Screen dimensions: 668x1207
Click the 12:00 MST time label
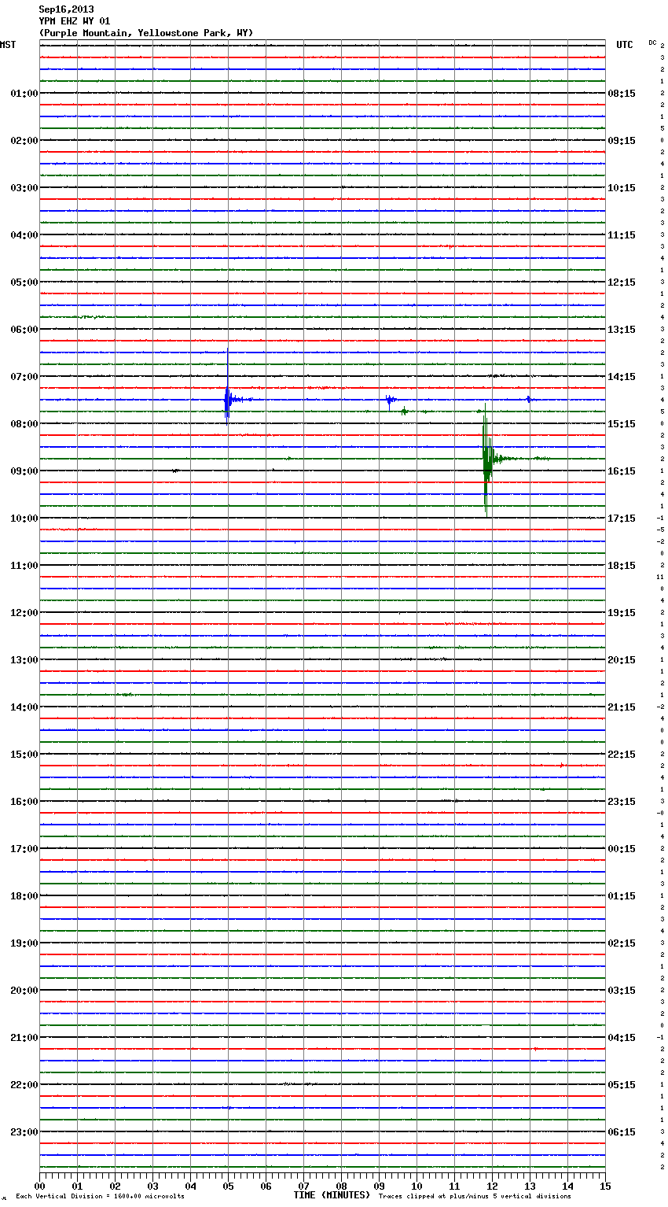[x=24, y=613]
